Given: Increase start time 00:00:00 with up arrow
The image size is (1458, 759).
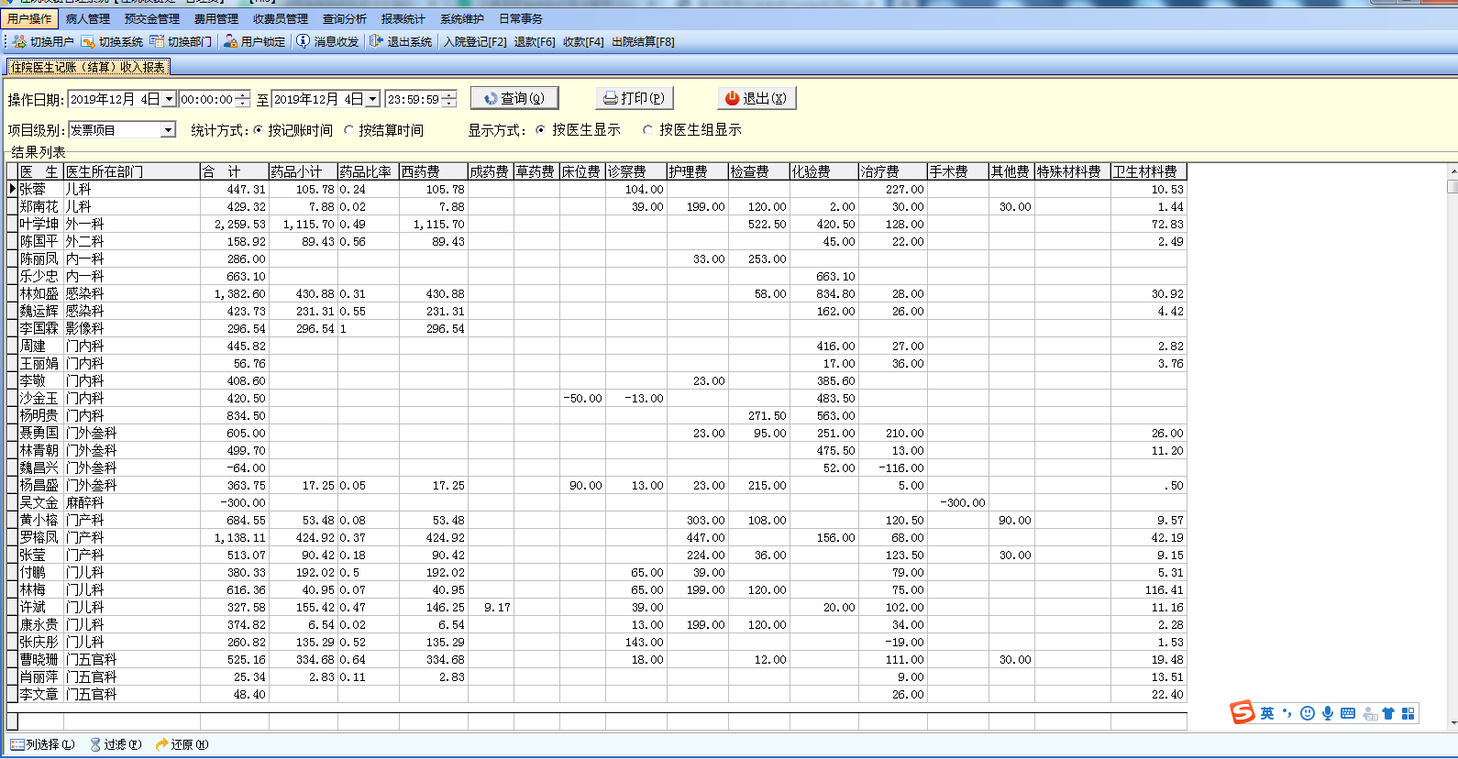Looking at the screenshot, I should pyautogui.click(x=242, y=95).
